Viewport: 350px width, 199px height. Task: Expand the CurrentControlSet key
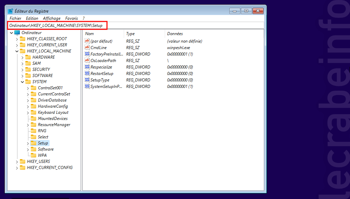pos(28,94)
